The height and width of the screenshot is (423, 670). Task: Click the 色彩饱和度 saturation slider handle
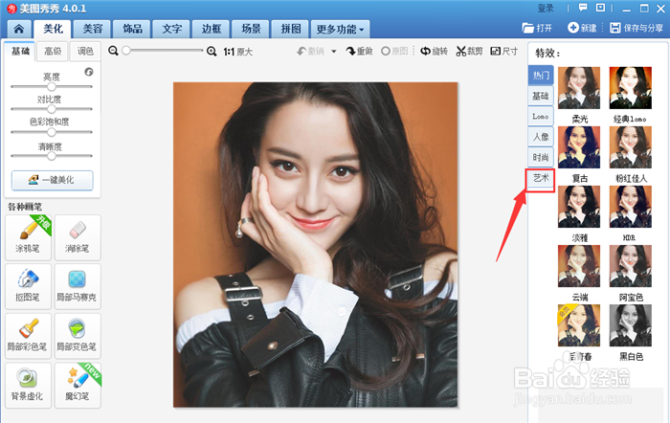52,132
